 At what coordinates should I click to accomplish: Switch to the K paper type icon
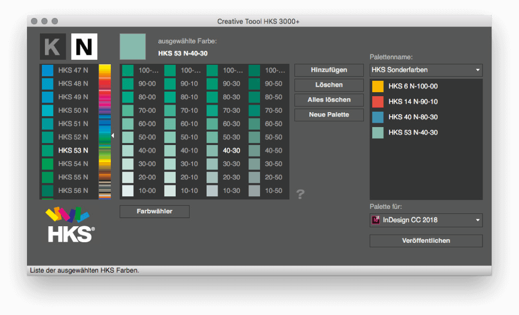tap(53, 47)
